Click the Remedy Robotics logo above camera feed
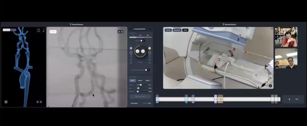 point(230,24)
